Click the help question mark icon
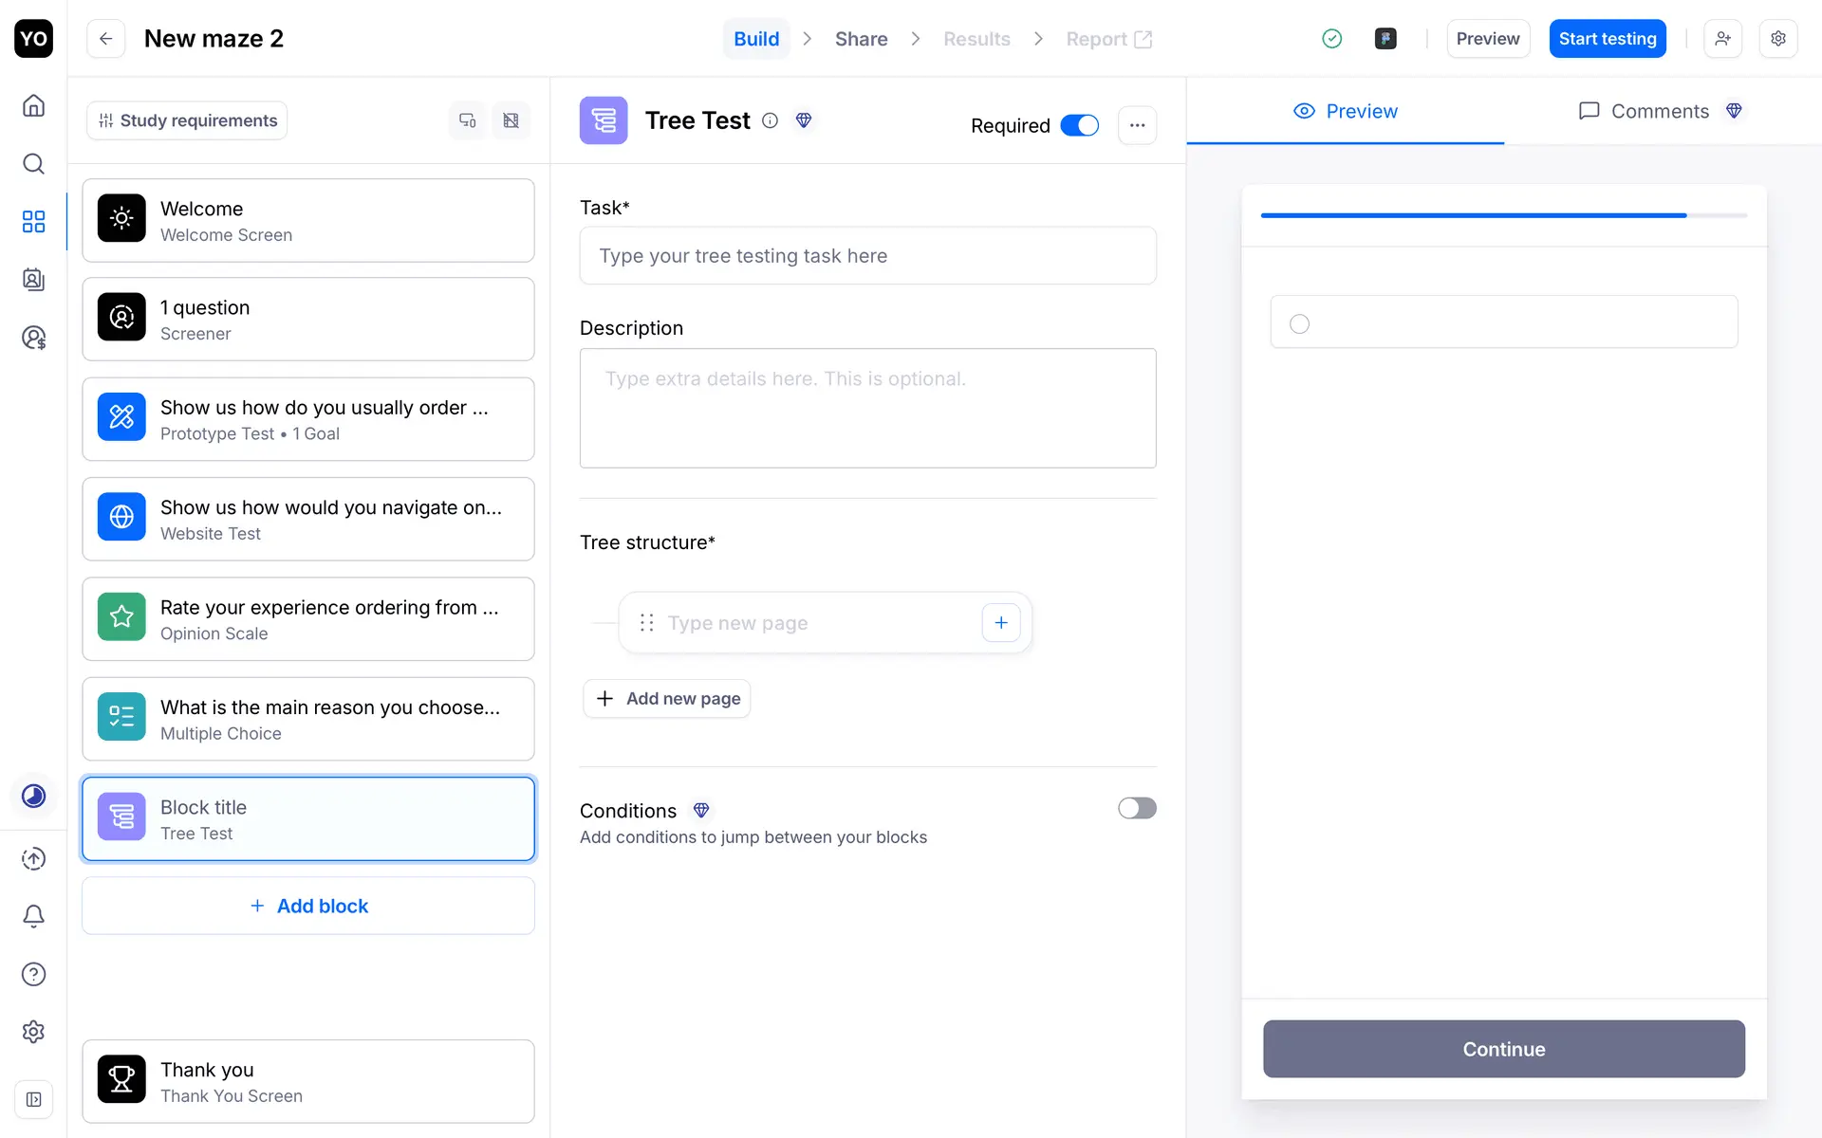Image resolution: width=1822 pixels, height=1138 pixels. pos(33,974)
